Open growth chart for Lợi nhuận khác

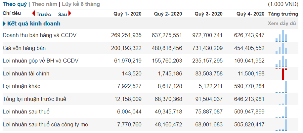[x=281, y=87]
